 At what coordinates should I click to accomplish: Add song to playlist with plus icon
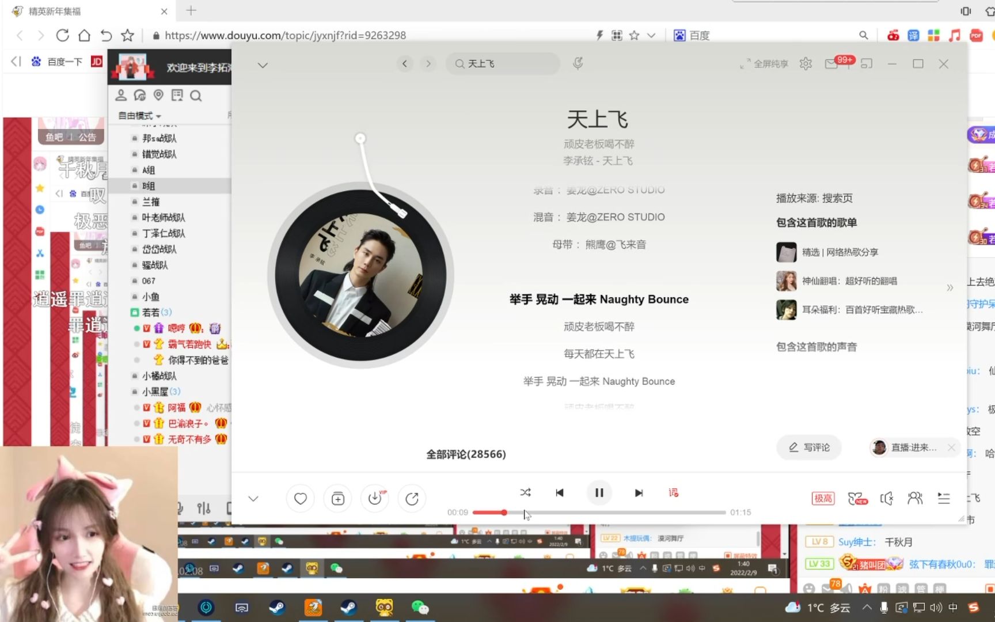[338, 499]
